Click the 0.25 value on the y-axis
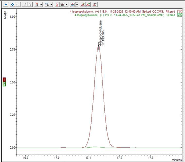 [12, 115]
